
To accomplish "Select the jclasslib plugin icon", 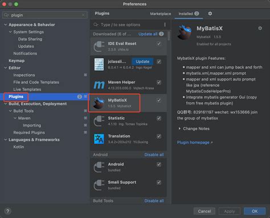I will (99, 64).
